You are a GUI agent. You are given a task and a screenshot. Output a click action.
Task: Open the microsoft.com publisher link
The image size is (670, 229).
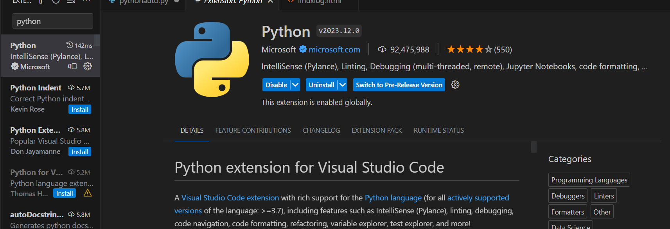(x=334, y=50)
